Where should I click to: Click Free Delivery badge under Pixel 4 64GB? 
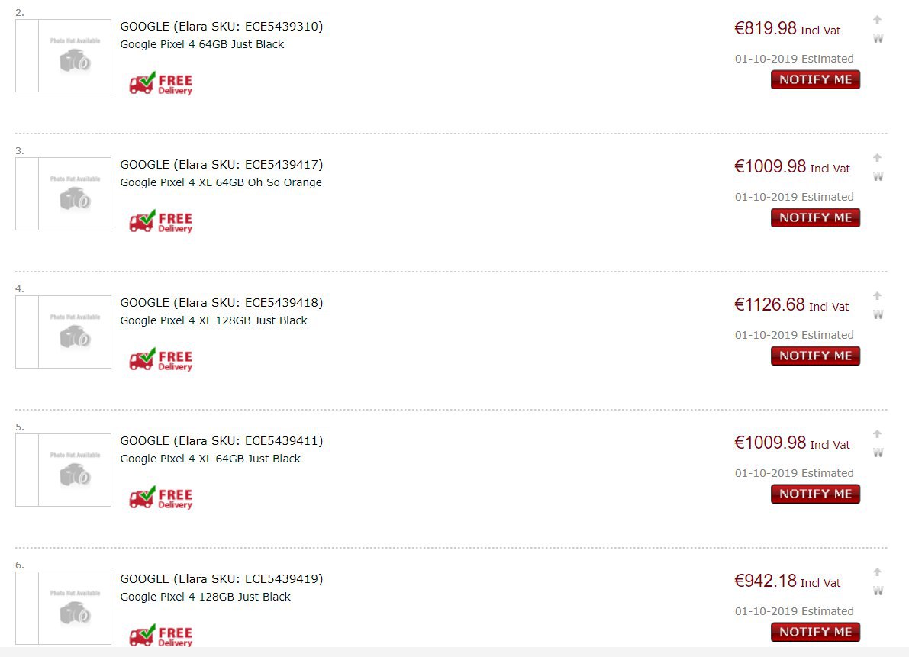click(x=160, y=83)
